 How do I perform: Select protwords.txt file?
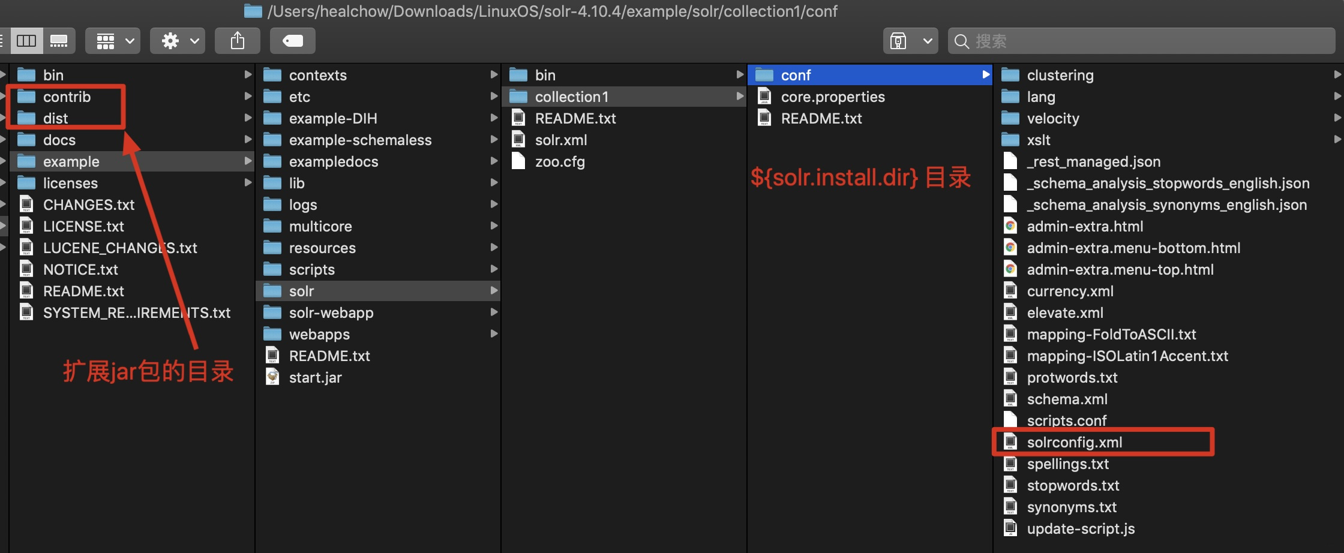1169,377
